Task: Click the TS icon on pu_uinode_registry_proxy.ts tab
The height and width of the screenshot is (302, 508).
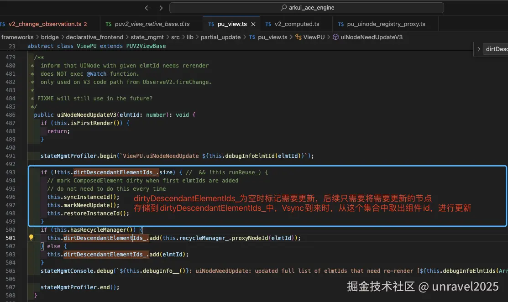Action: tap(341, 24)
